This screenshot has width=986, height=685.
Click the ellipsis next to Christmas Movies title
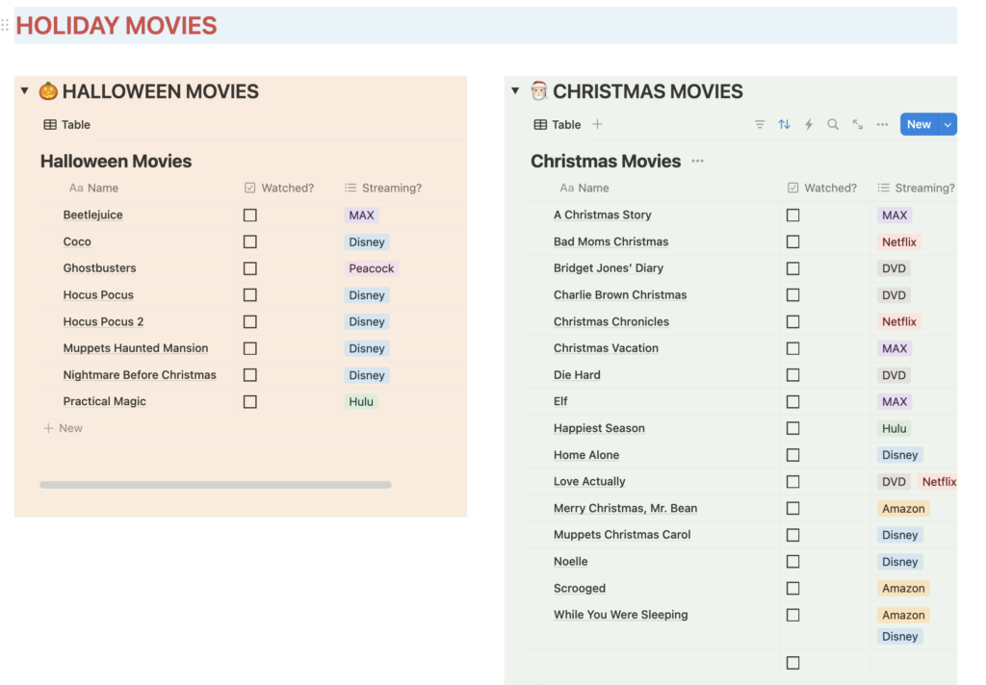(x=697, y=161)
